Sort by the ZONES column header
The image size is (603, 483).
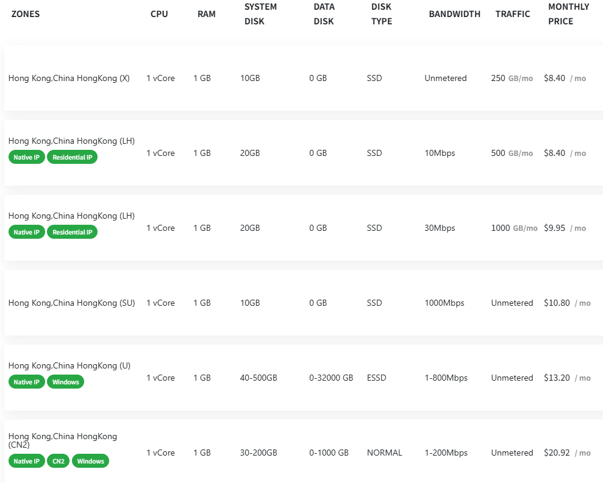26,14
